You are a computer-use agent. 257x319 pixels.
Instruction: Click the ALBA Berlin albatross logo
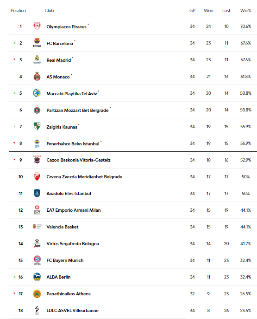click(x=37, y=277)
